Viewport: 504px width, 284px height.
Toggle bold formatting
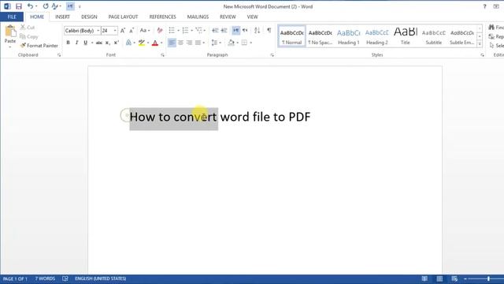[69, 43]
